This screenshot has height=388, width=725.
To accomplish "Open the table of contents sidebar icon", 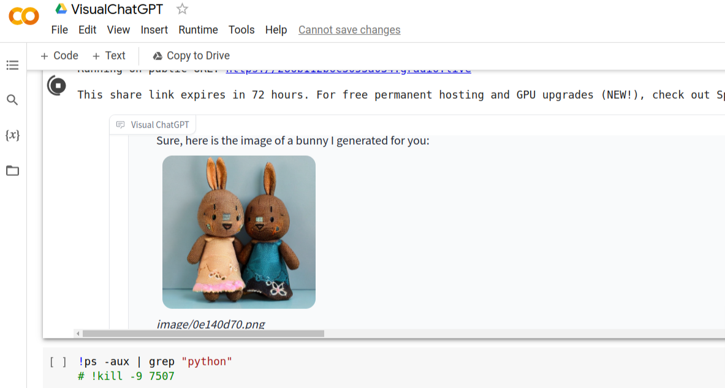I will (12, 65).
